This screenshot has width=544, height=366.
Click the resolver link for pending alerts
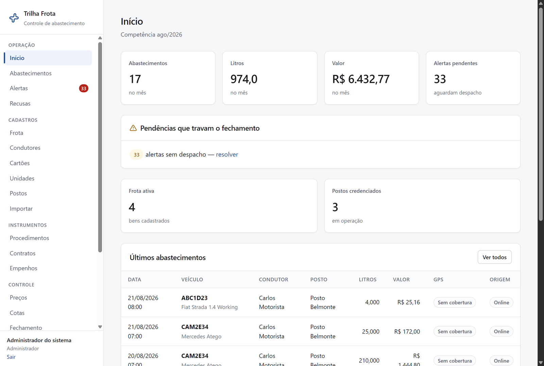pyautogui.click(x=227, y=155)
